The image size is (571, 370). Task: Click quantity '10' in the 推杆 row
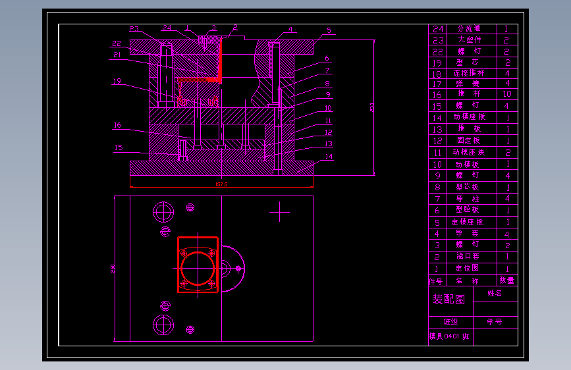click(x=507, y=94)
